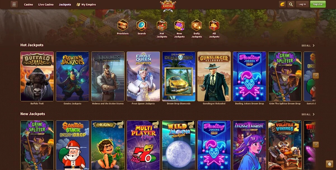This screenshot has height=170, width=336.
Task: Go to the Live Casino menu item
Action: 46,4
